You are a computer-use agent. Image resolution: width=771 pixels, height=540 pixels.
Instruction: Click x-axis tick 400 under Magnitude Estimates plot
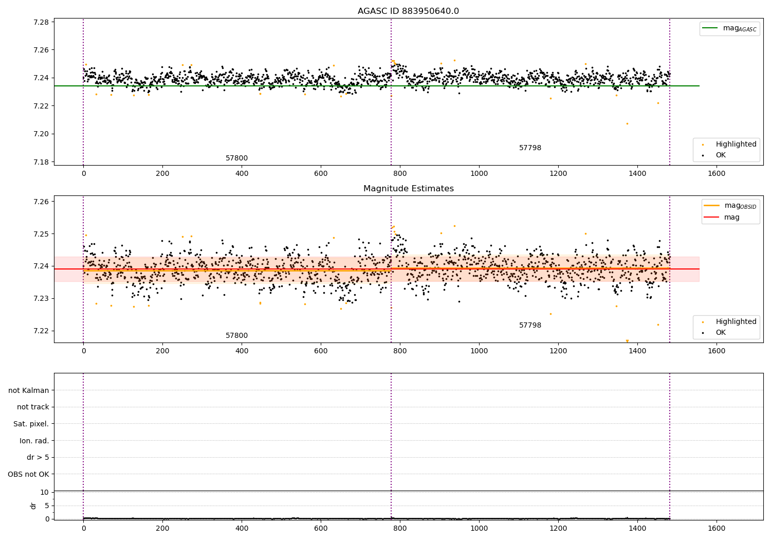click(x=242, y=351)
